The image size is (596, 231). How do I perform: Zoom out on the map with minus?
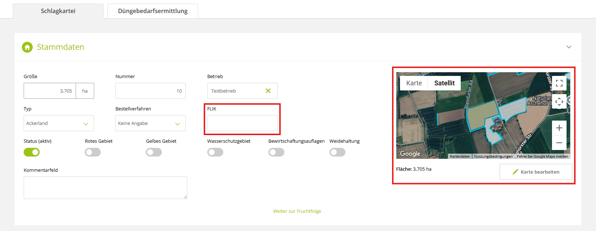coord(559,143)
